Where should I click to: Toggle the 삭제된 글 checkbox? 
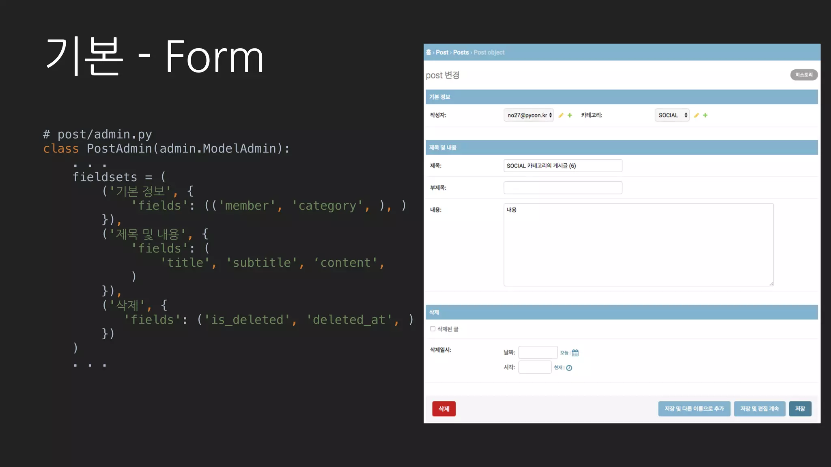click(433, 329)
